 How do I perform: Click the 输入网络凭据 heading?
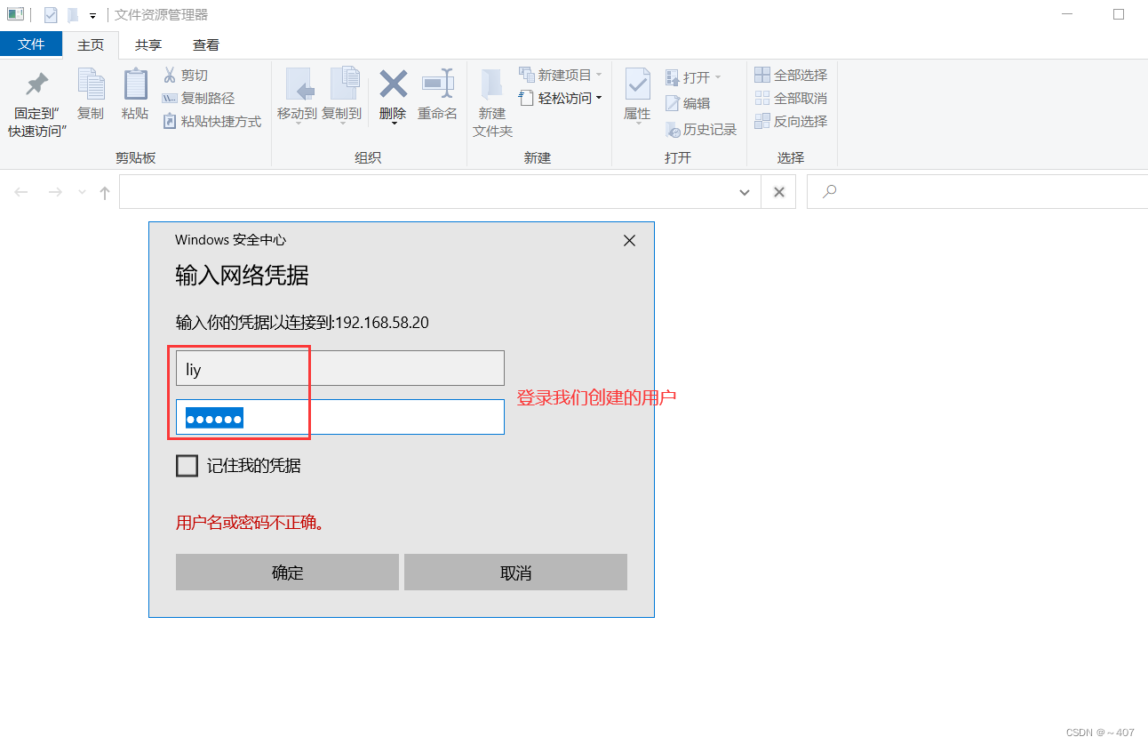click(243, 276)
